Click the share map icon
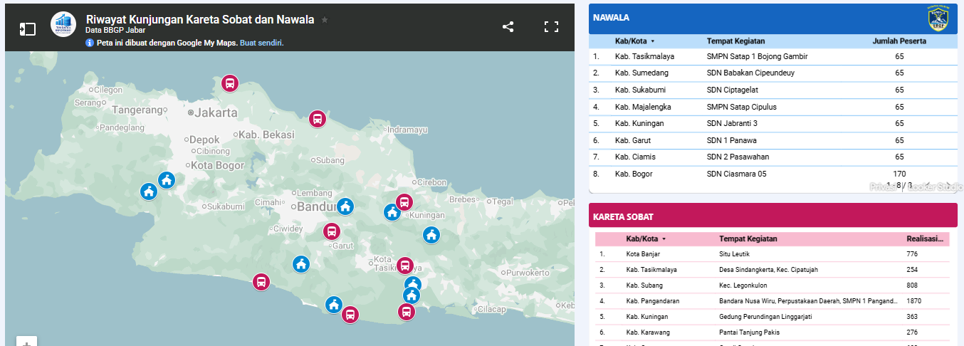The height and width of the screenshot is (346, 964). pyautogui.click(x=508, y=27)
